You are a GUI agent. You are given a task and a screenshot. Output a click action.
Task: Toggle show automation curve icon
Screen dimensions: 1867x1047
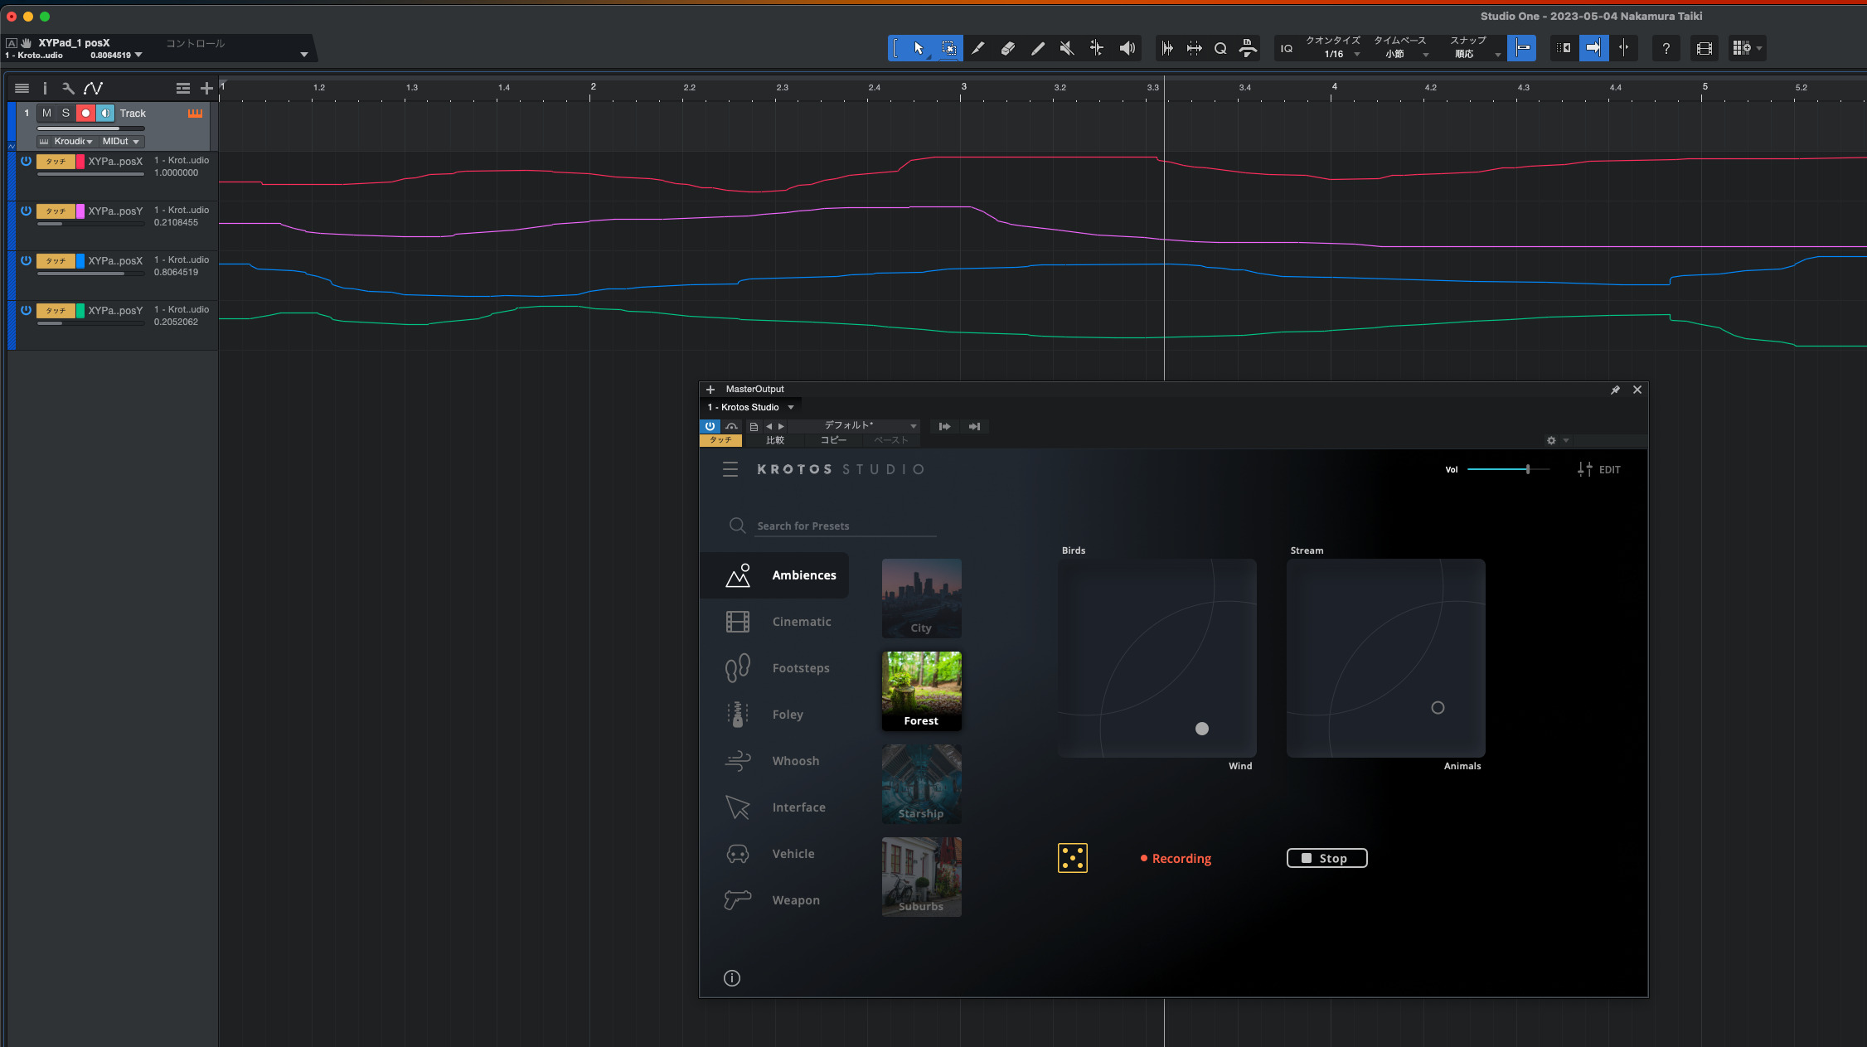[x=93, y=88]
